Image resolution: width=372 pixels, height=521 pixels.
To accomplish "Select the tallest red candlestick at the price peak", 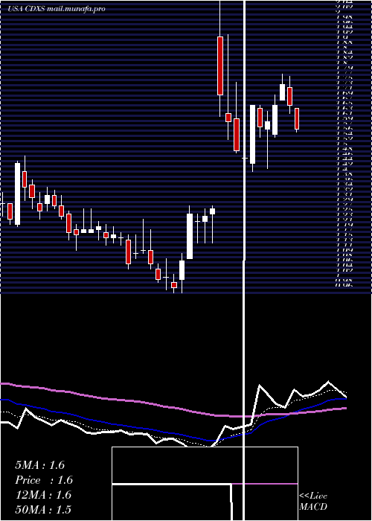I will [x=220, y=65].
